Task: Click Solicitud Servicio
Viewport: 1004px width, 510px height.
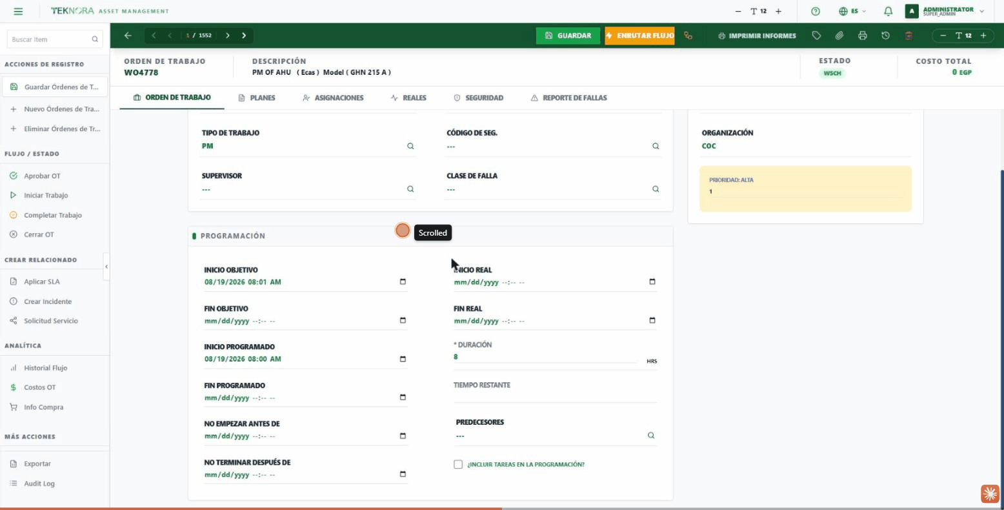Action: (50, 321)
